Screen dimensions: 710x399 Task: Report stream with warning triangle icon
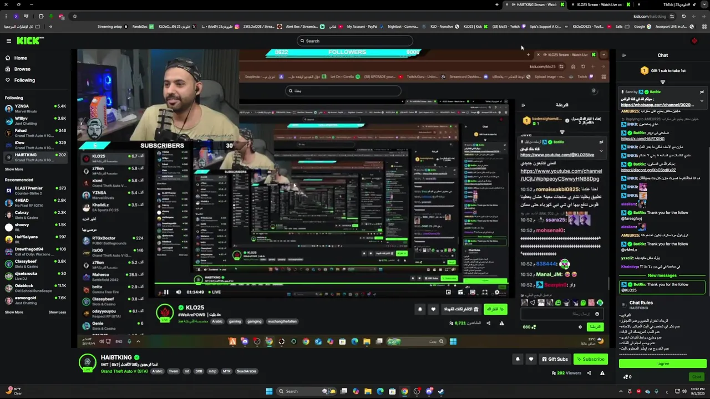[602, 373]
